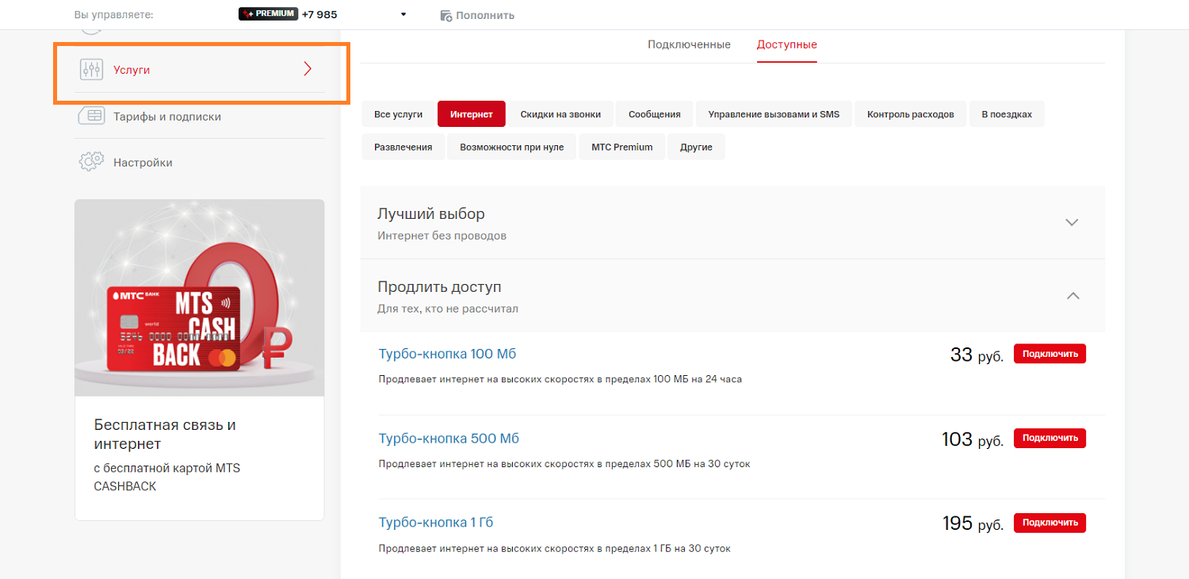Click the Лучший выбор section title
The image size is (1189, 579).
click(431, 214)
